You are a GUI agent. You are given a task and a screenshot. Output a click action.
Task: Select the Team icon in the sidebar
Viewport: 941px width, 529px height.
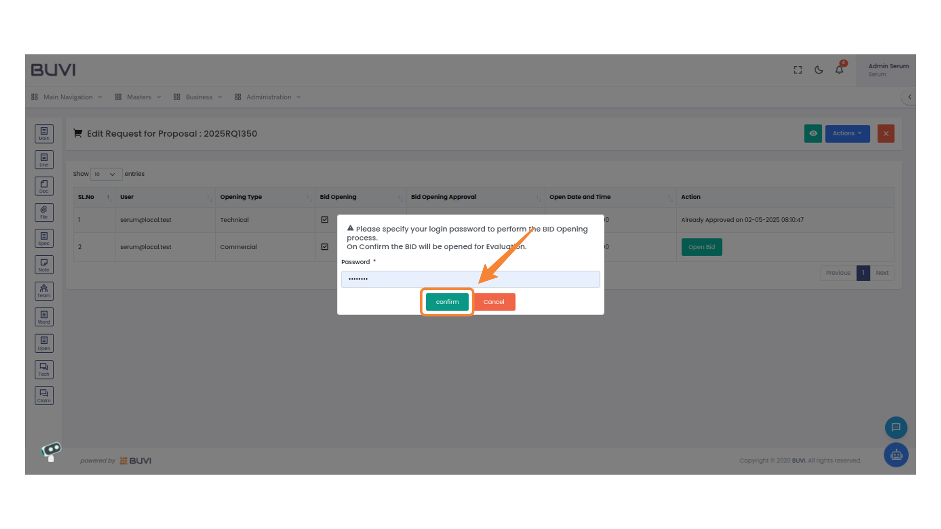click(44, 291)
